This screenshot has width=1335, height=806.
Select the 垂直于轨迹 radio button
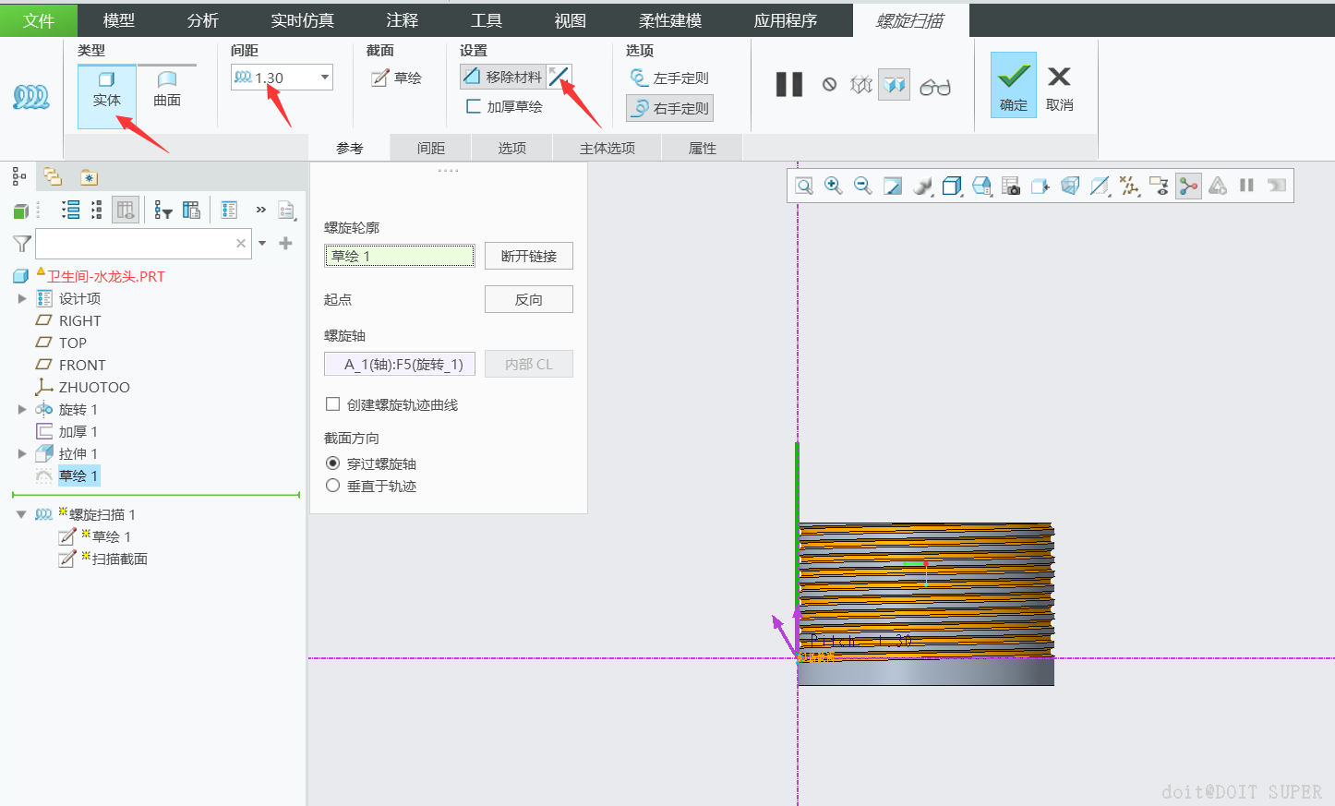tap(333, 486)
